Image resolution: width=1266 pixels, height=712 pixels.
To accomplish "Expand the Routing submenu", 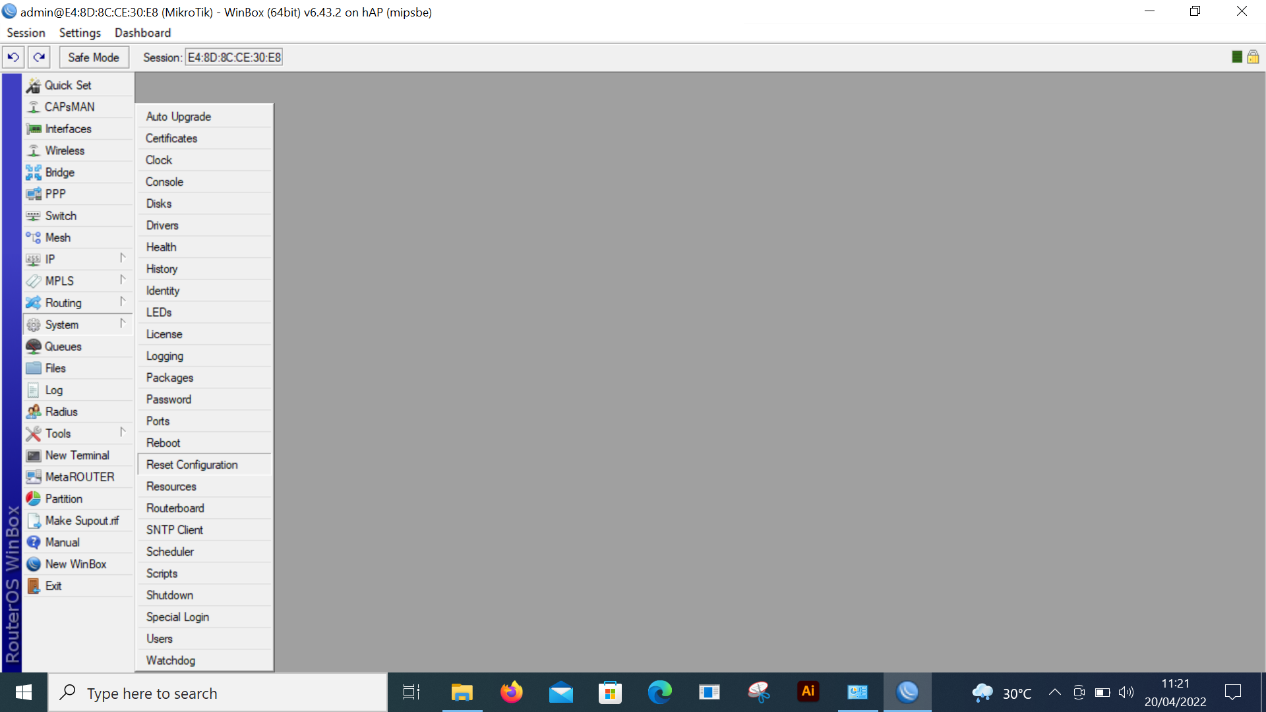I will coord(78,303).
